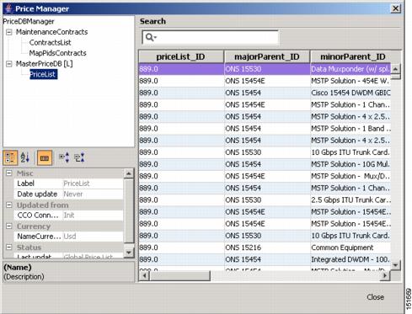Click the collapse all categories icon
The width and height of the screenshot is (412, 314).
(x=79, y=157)
